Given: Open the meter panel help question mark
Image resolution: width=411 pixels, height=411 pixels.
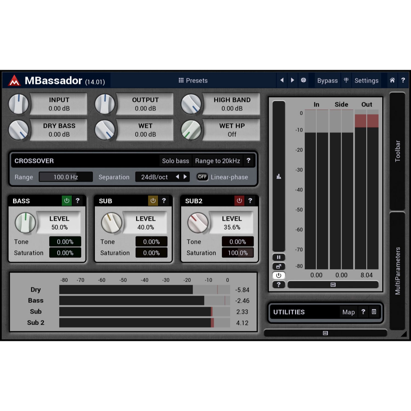Looking at the screenshot, I should (x=279, y=284).
